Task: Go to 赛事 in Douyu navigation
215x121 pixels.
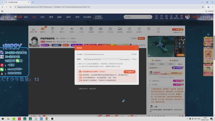Action: pos(51,17)
